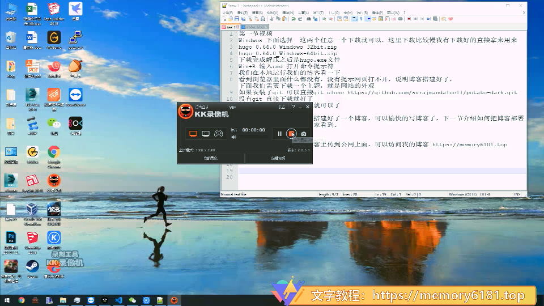Open Google Chrome desktop shortcut
The height and width of the screenshot is (306, 544).
pos(54,156)
